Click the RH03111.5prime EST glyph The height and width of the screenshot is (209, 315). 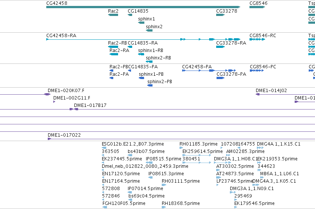164,185
